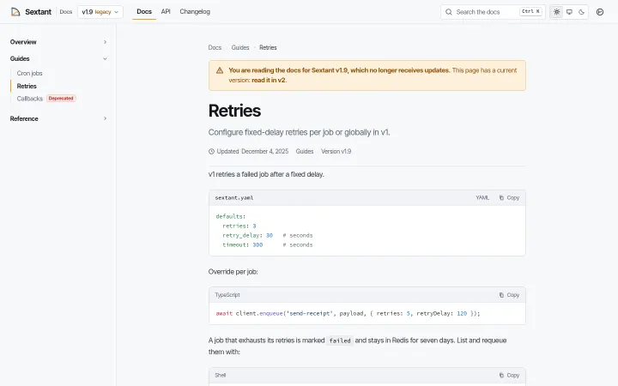Open the Changelog tab
Viewport: 618px width, 386px height.
click(x=195, y=12)
